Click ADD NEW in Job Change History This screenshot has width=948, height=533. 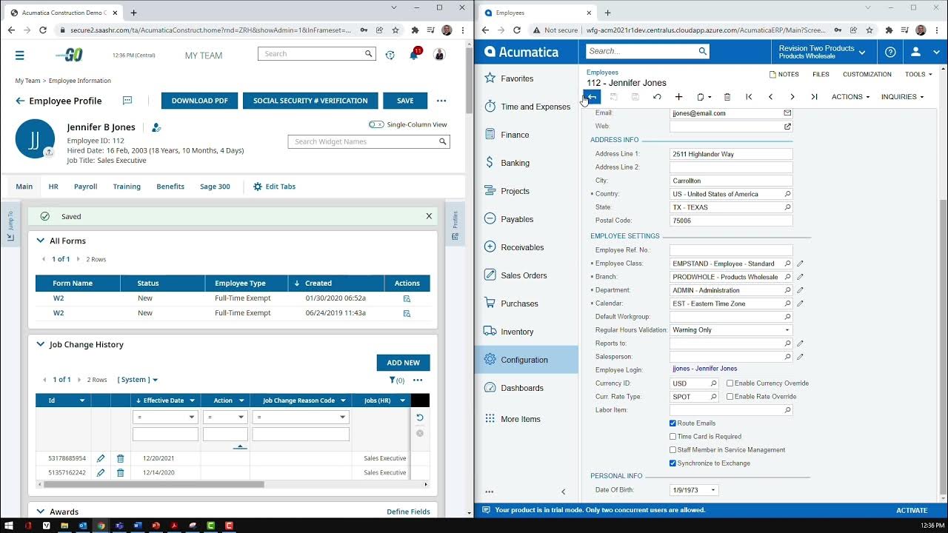tap(403, 363)
